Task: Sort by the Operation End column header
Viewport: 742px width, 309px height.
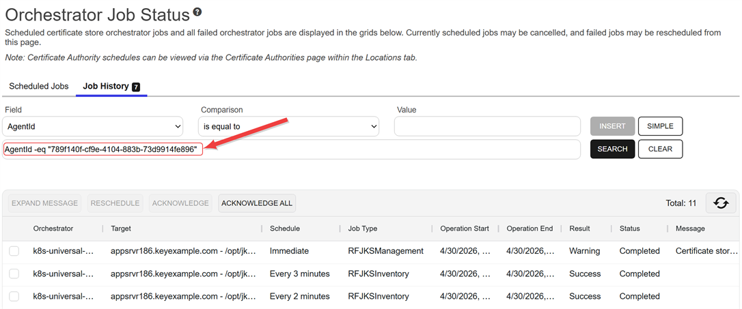Action: pos(530,229)
